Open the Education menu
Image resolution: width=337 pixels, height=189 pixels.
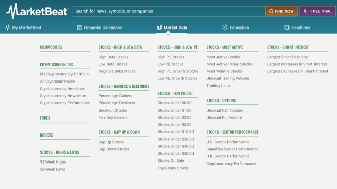pos(235,28)
